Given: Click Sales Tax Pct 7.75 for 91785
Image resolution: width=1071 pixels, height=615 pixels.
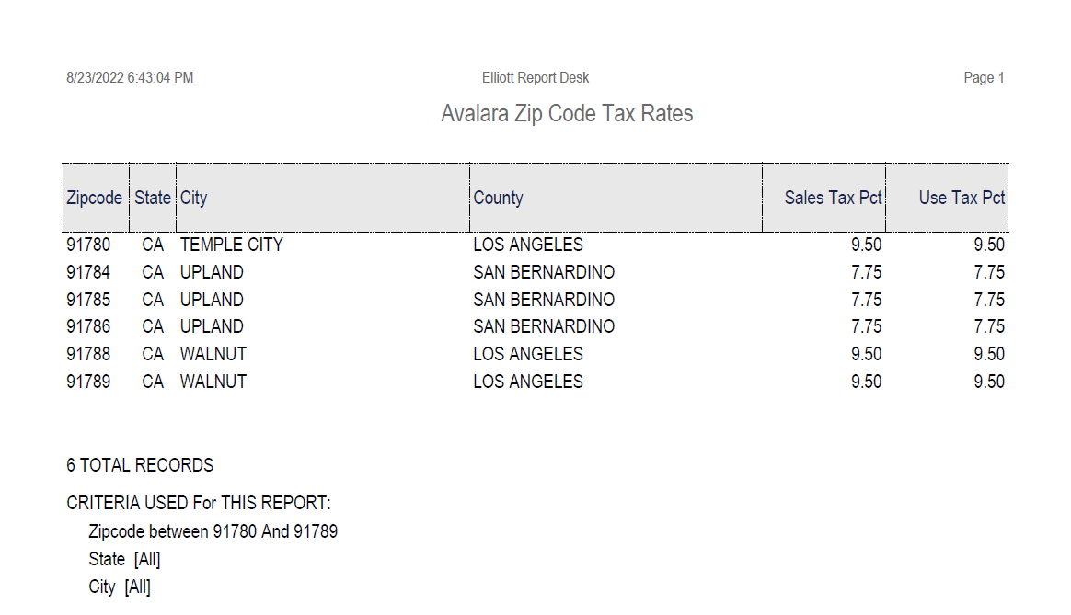Looking at the screenshot, I should point(866,300).
